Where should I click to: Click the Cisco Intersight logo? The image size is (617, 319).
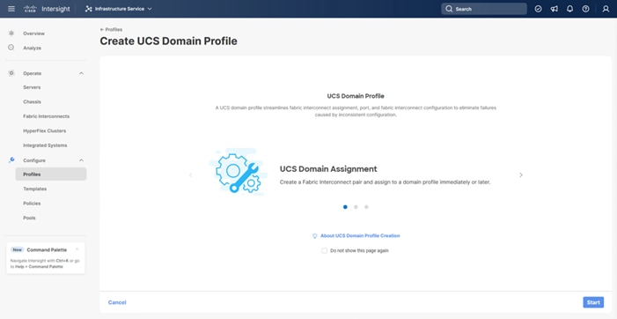coord(47,9)
